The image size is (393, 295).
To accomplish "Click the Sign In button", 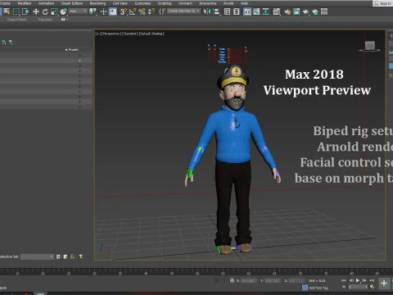I will pyautogui.click(x=382, y=3).
